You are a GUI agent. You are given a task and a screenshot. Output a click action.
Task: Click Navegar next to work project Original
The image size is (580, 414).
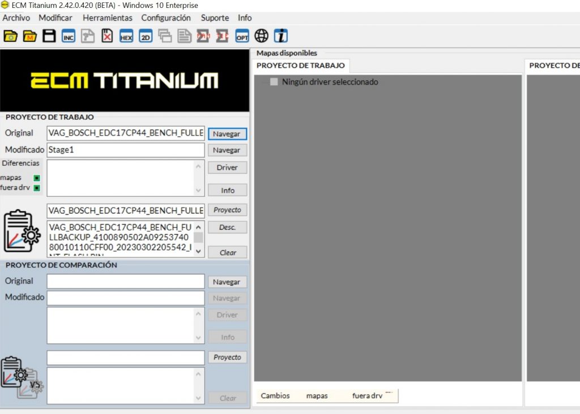227,134
